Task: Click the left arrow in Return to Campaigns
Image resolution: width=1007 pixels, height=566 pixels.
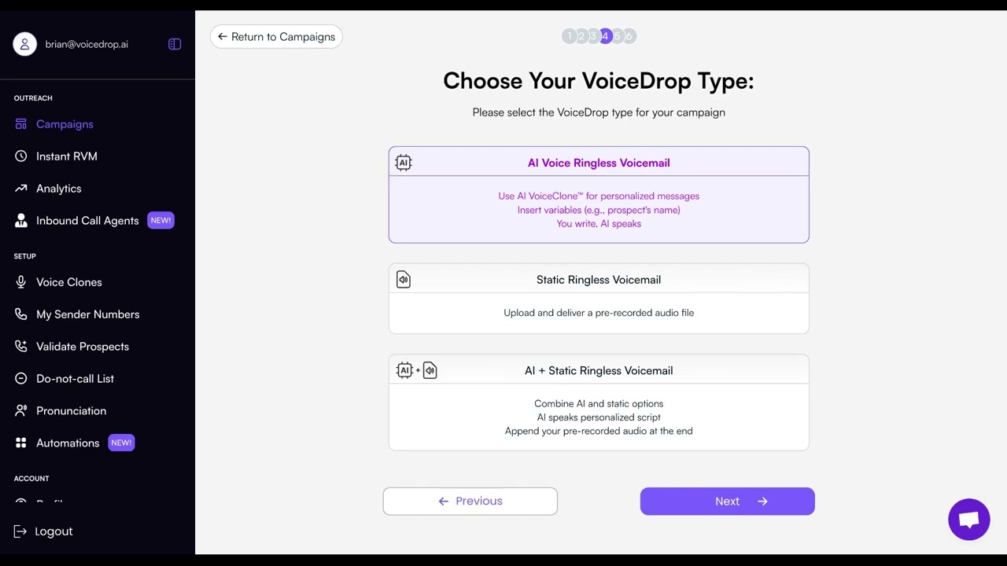Action: [223, 36]
